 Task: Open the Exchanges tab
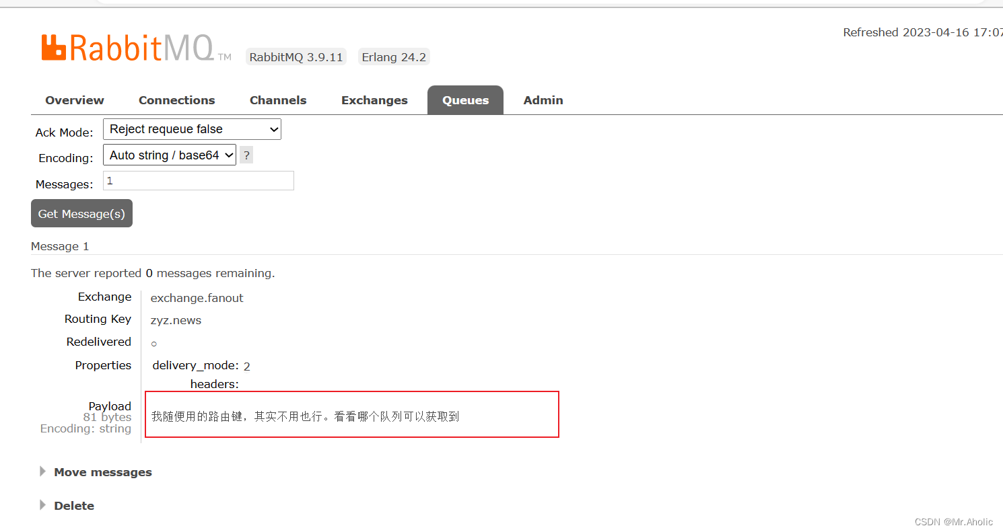tap(374, 100)
